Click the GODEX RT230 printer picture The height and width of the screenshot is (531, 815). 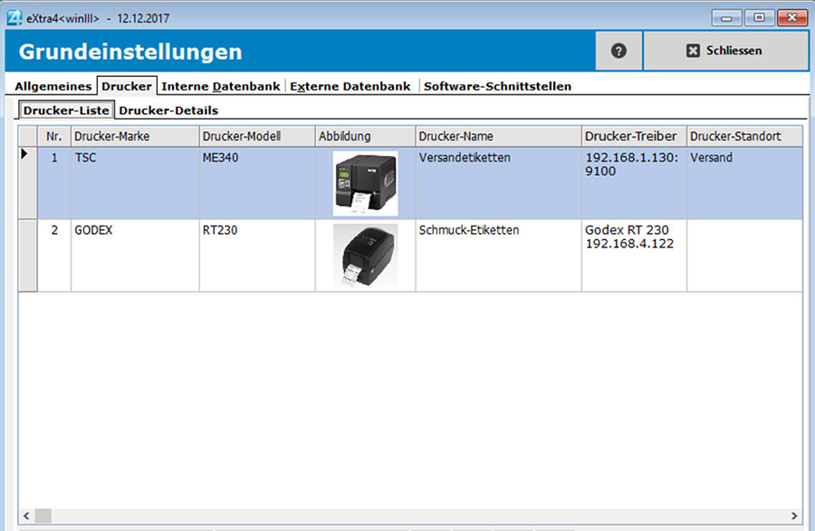pos(366,255)
